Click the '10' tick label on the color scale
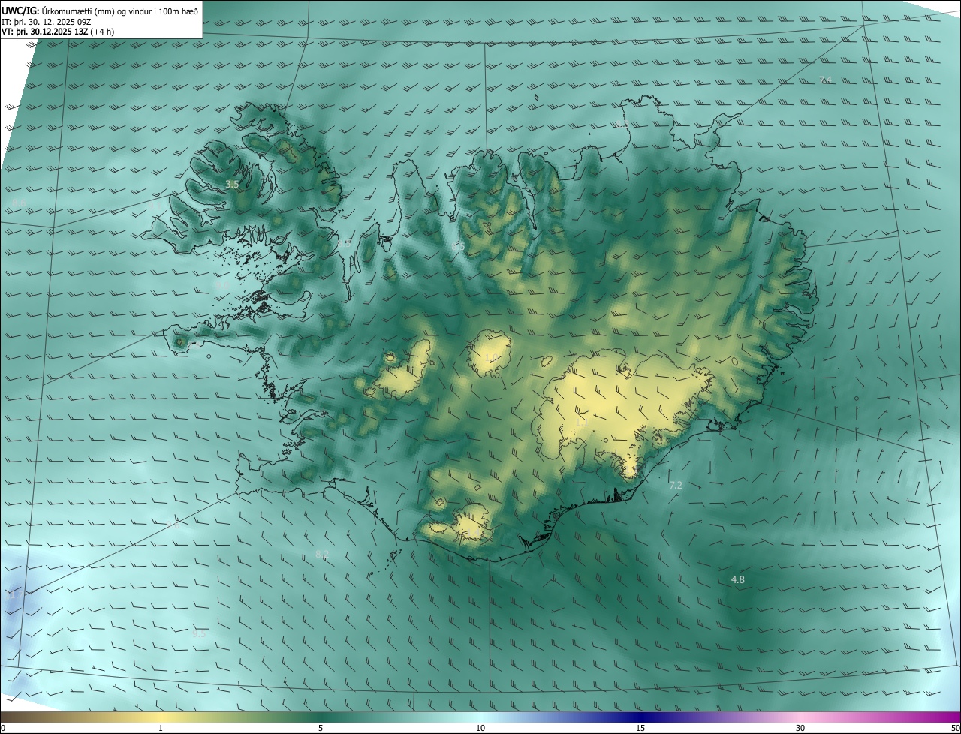The image size is (961, 734). tap(480, 728)
